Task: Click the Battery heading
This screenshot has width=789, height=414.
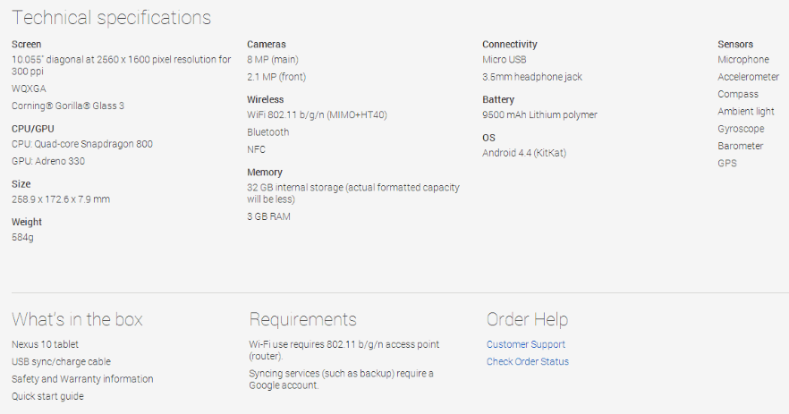Action: 498,99
